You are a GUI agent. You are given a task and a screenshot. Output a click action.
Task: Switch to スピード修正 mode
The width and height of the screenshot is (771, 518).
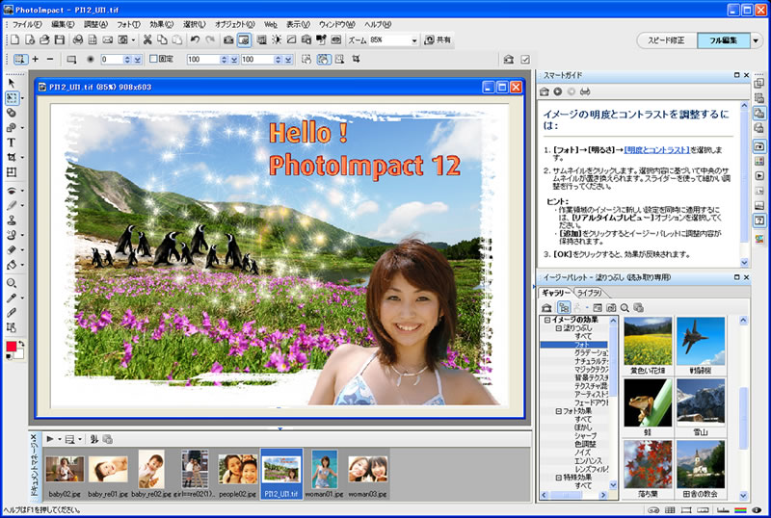click(666, 40)
